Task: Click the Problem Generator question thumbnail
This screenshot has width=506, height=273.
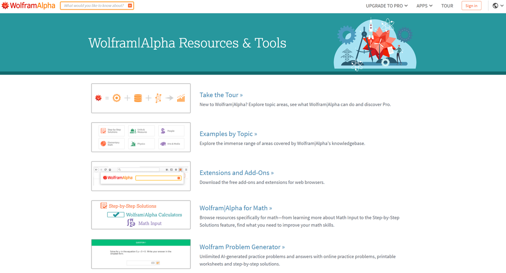Action: point(141,254)
